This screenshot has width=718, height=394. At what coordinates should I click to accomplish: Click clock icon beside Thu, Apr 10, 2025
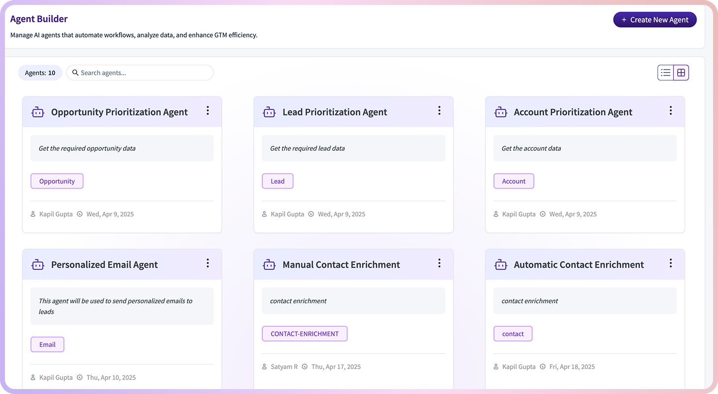coord(80,377)
